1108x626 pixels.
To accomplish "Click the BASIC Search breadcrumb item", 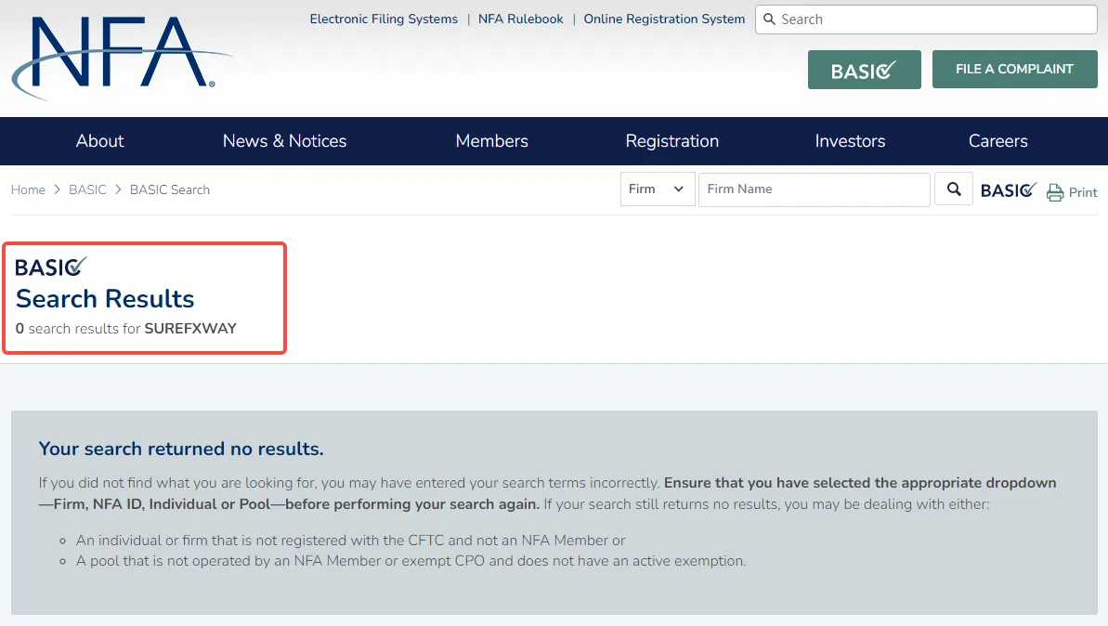I will (x=170, y=190).
